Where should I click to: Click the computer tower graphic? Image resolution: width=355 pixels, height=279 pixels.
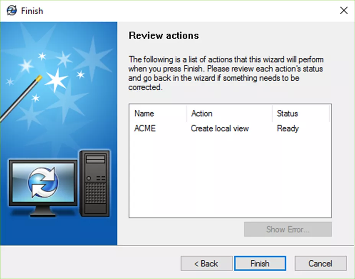[x=94, y=183]
